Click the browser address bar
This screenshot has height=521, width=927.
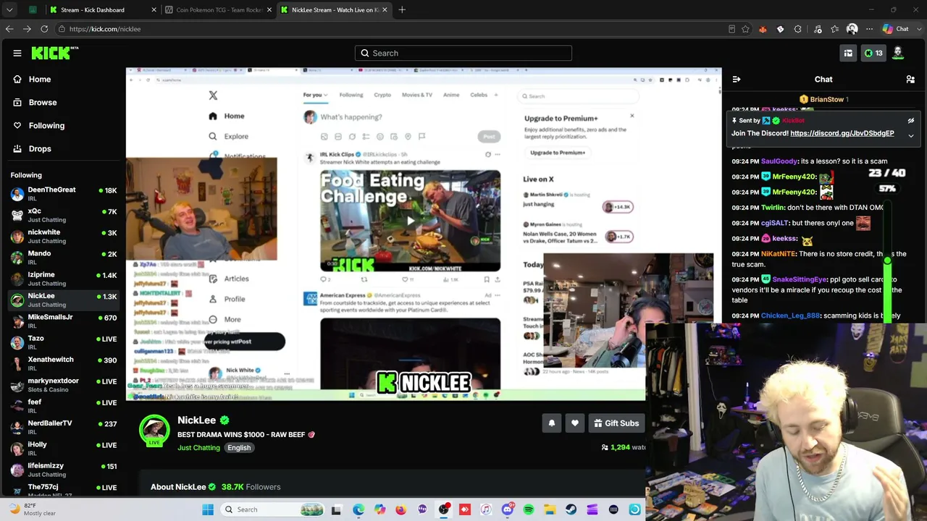click(391, 29)
